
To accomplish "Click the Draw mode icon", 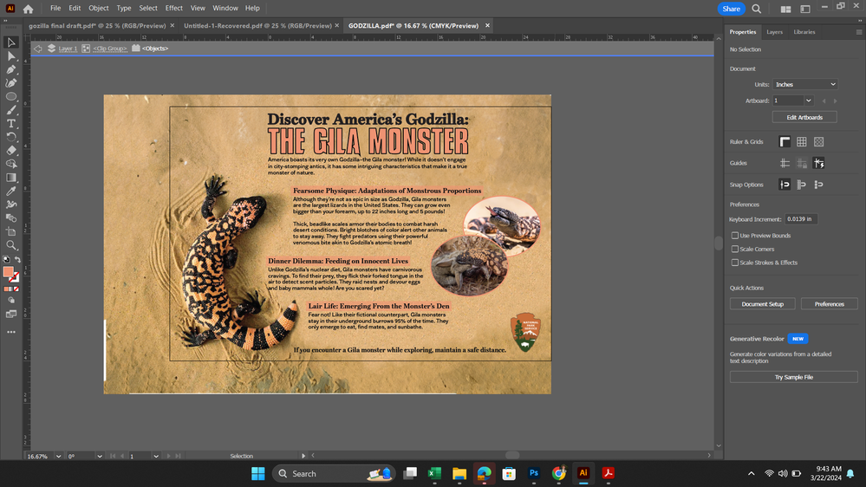I will (11, 301).
